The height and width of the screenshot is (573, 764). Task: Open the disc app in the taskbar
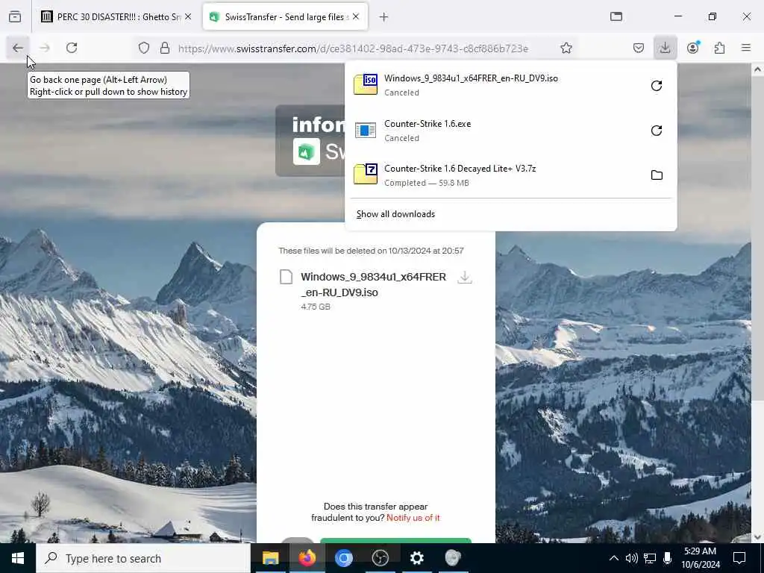click(453, 558)
